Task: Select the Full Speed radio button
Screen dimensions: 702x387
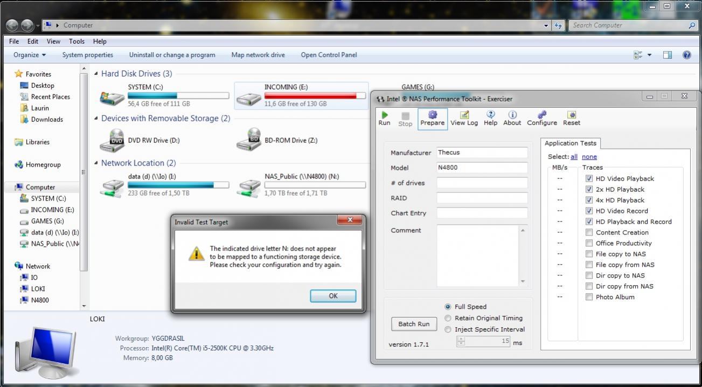Action: 448,307
